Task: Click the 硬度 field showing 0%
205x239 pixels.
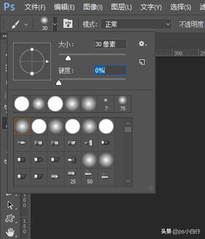Action: [110, 70]
